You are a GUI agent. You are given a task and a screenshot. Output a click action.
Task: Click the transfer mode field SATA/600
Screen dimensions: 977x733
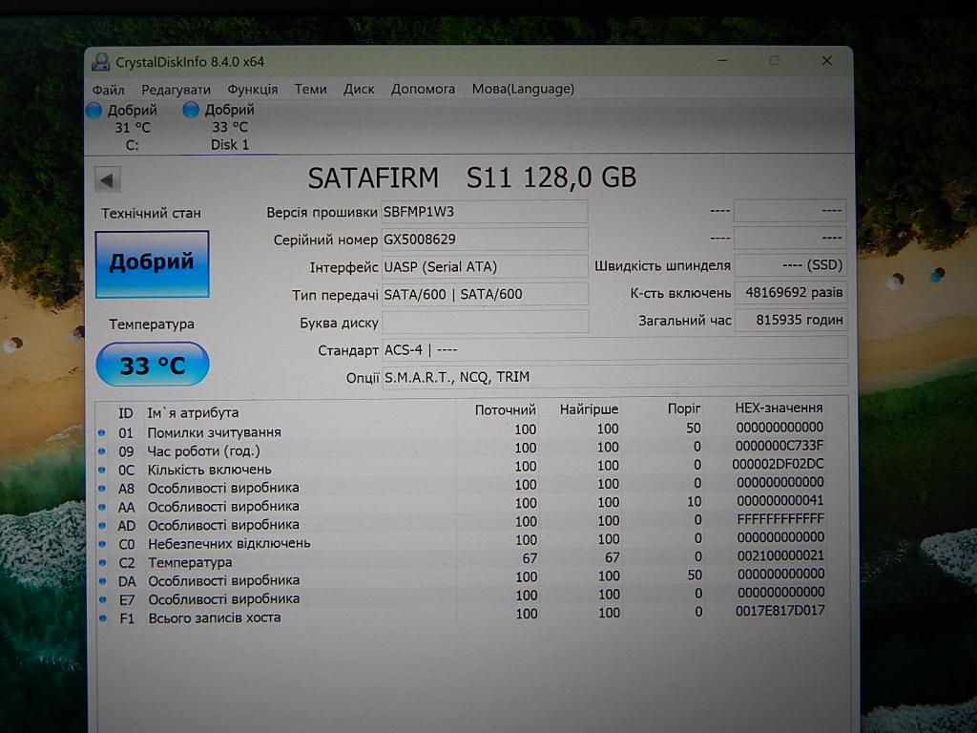484,294
